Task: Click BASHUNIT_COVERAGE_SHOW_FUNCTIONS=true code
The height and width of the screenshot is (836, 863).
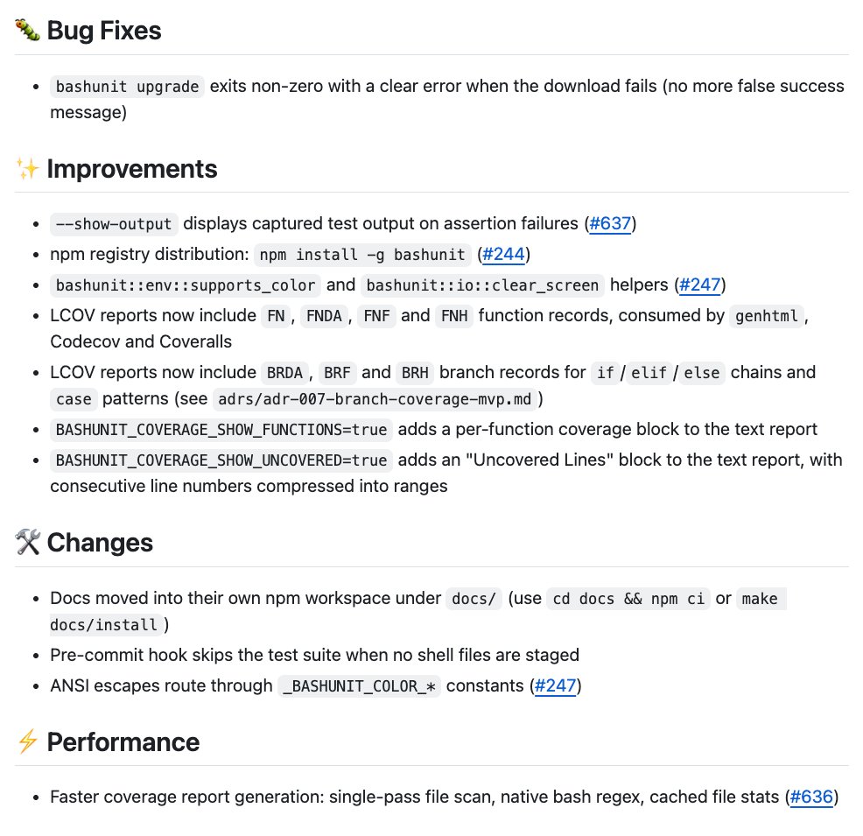Action: [221, 430]
